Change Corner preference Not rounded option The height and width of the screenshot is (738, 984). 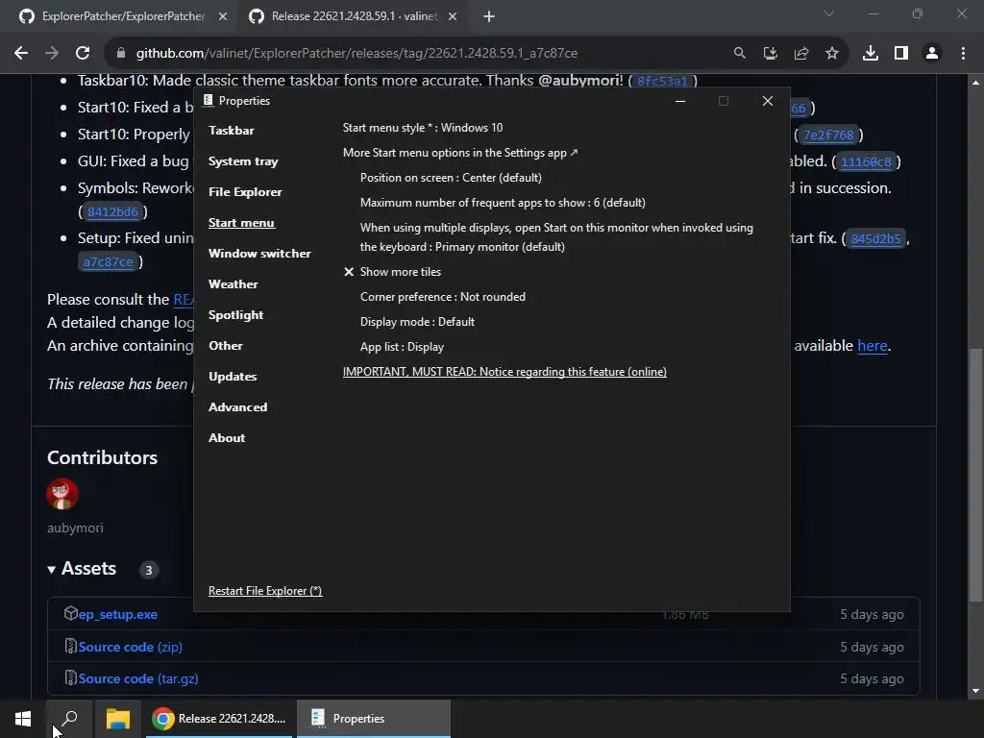(x=443, y=297)
